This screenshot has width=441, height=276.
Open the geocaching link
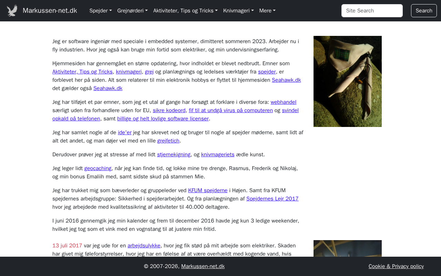pyautogui.click(x=98, y=168)
